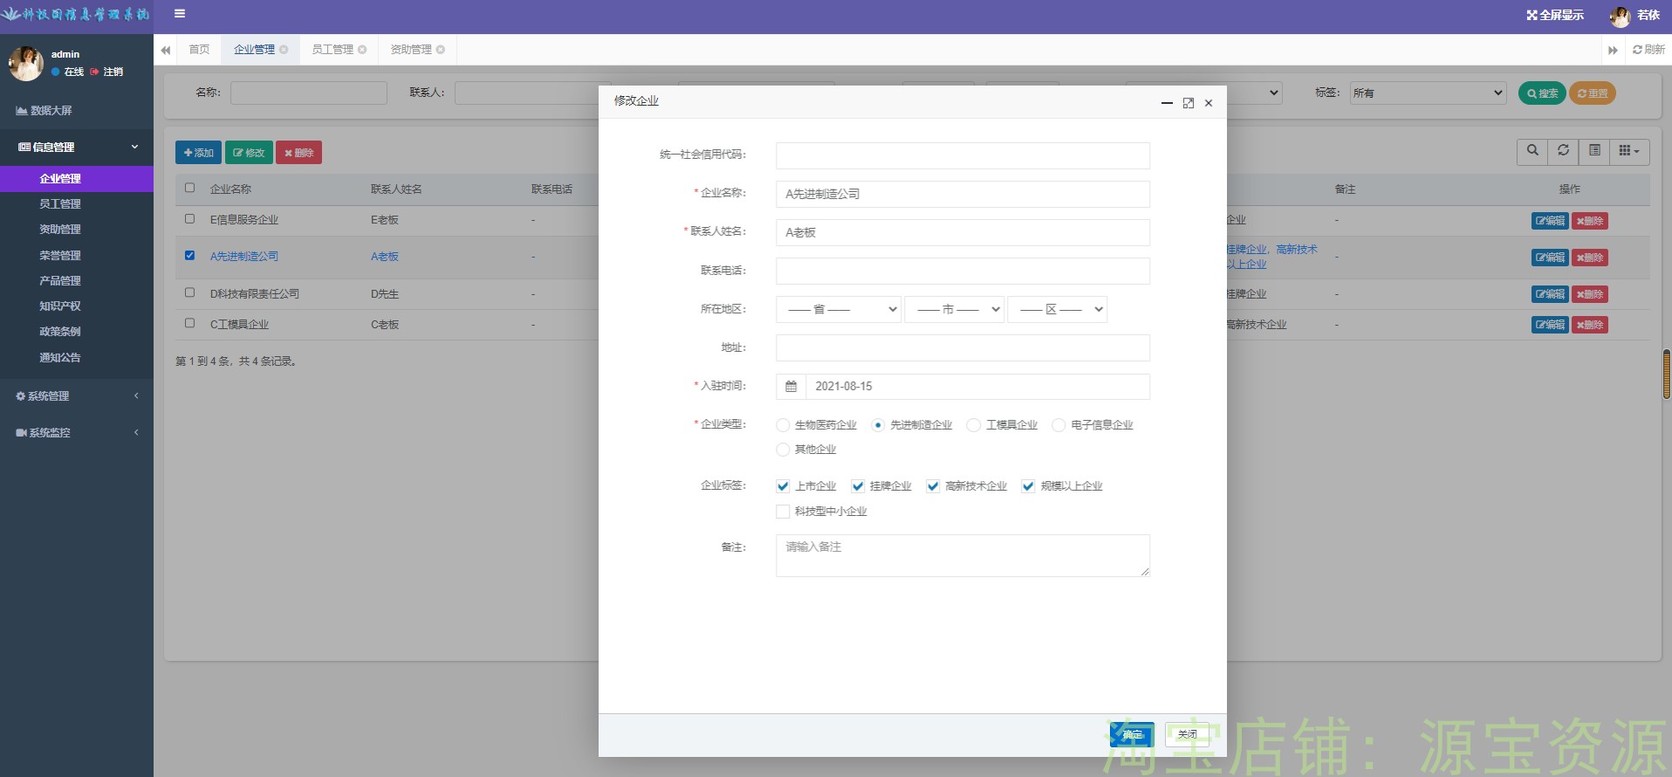Switch to the 资助管理 tab
Viewport: 1672px width, 777px height.
pyautogui.click(x=411, y=50)
